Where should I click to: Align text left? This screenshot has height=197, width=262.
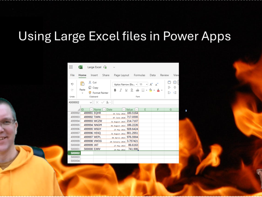click(169, 87)
